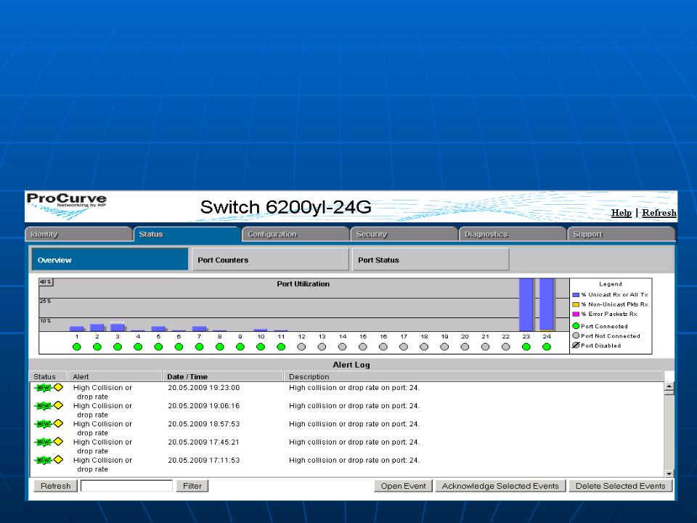Click port 1 connected status indicator
The width and height of the screenshot is (697, 523).
tap(77, 347)
